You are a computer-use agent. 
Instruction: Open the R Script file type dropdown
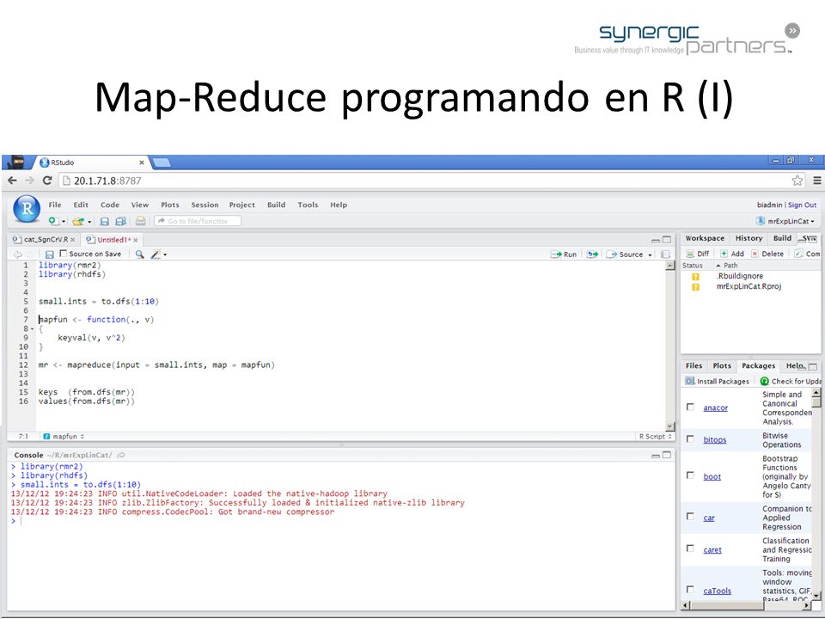(x=655, y=437)
